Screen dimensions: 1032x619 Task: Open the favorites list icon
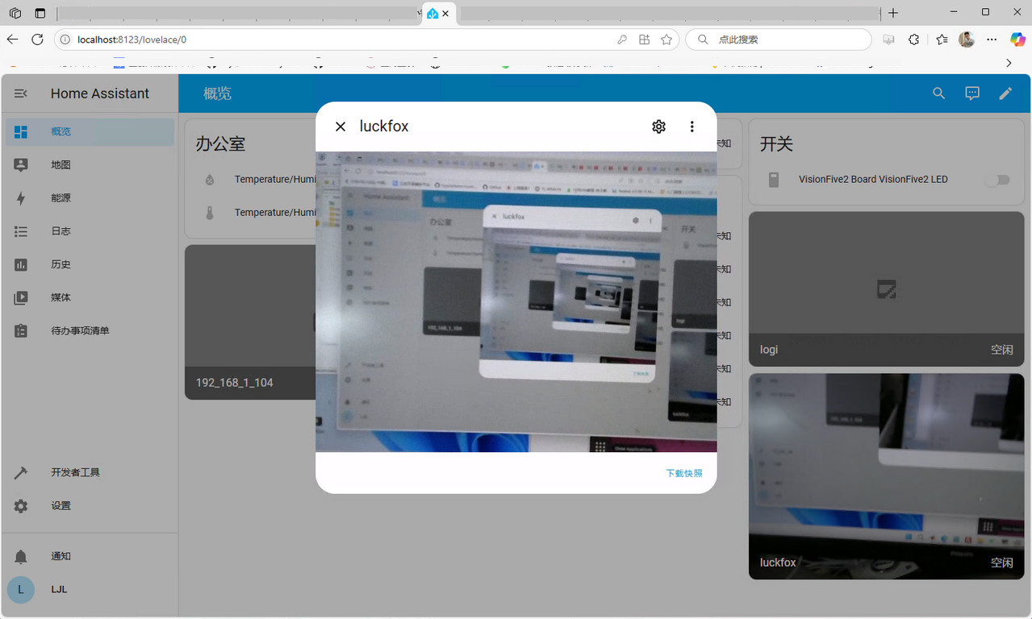coord(942,39)
